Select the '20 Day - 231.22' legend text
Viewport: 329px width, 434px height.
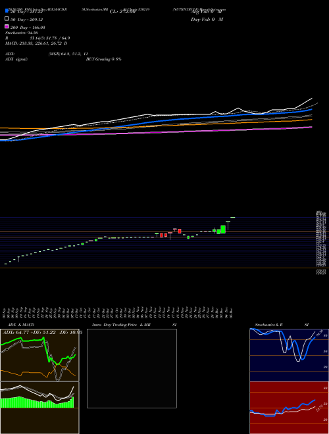[26, 12]
